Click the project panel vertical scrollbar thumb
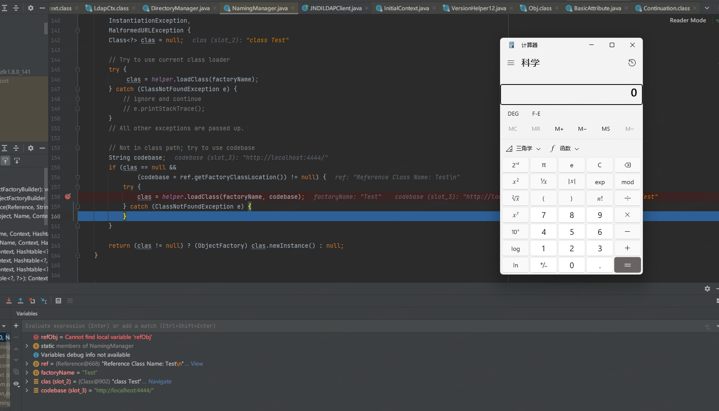Viewport: 719px width, 411px height. [x=45, y=28]
